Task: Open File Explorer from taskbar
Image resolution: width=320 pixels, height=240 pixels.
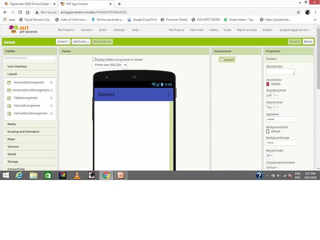Action: tap(34, 175)
